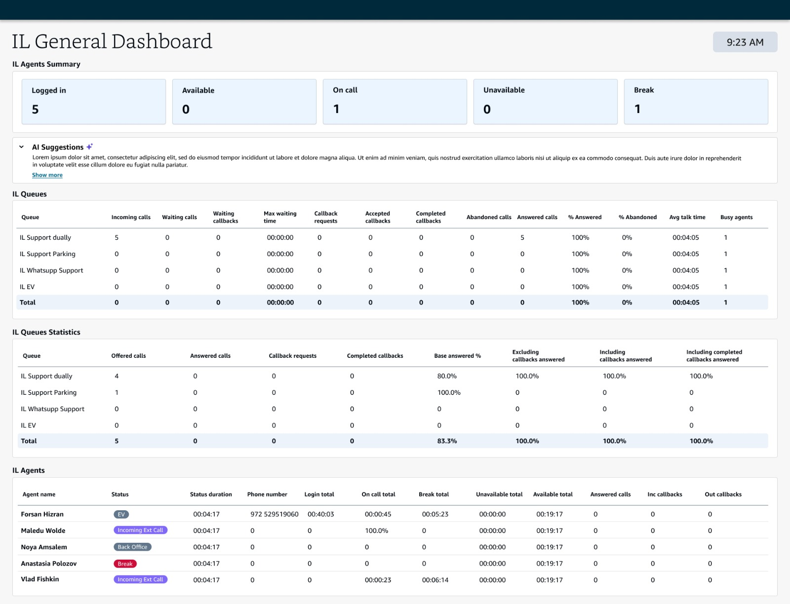Expand the AI Suggestions description with Show more
790x604 pixels.
(47, 175)
